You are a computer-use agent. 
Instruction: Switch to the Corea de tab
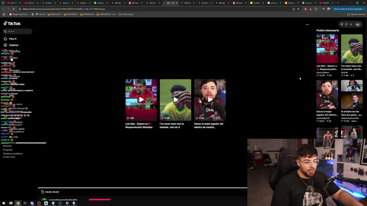[309, 3]
